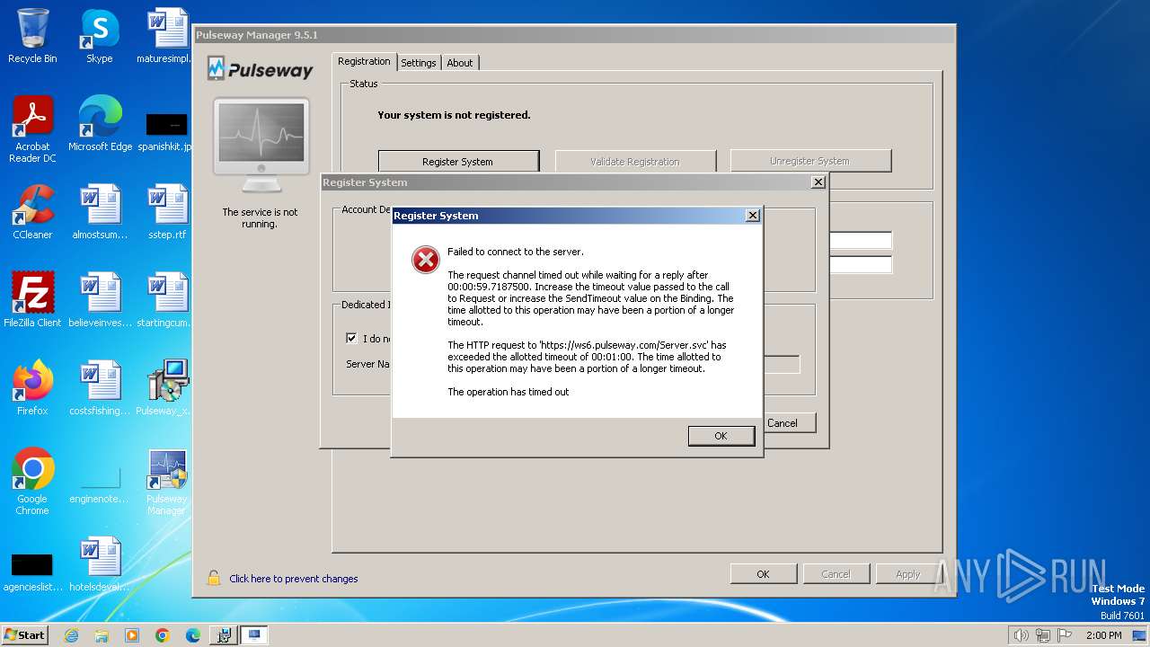
Task: Click the volume tray icon
Action: [1021, 635]
